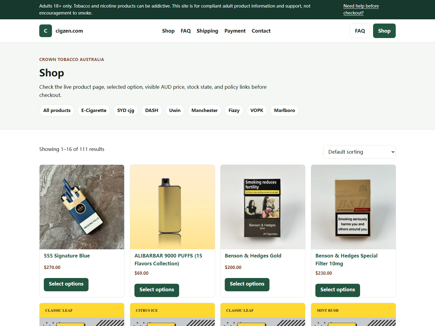Open the Benson & Hedges Special Filter image
Screen dimensions: 435x326
(353, 207)
